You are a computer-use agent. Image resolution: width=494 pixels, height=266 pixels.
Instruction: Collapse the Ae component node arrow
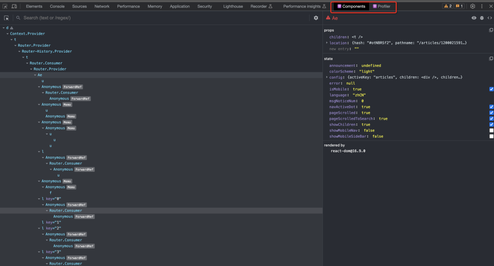click(x=35, y=75)
